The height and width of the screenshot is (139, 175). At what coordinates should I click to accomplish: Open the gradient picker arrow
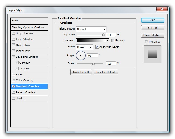[x=107, y=41]
